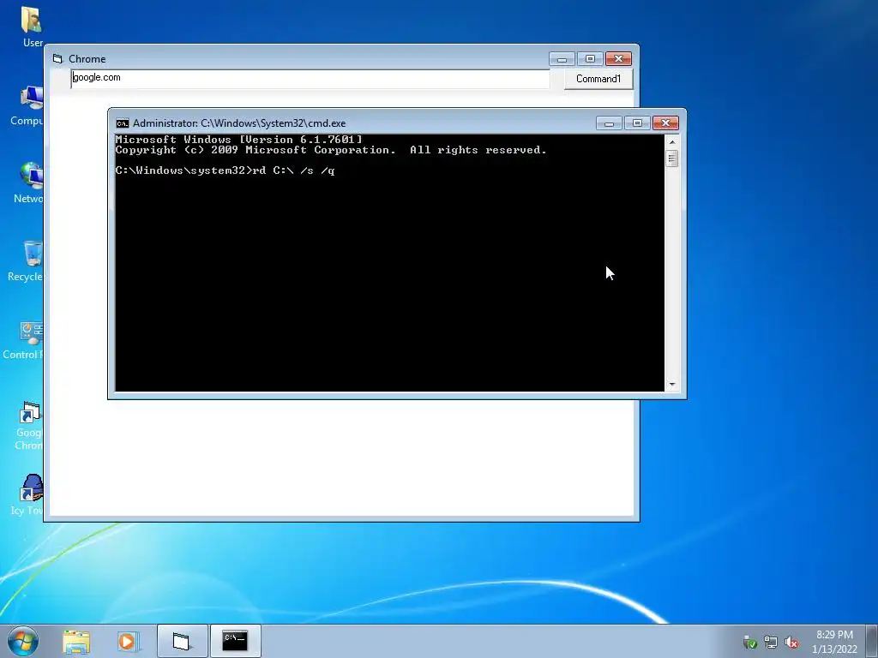Image resolution: width=878 pixels, height=658 pixels.
Task: Click the Command1 button in Chrome window
Action: 598,79
